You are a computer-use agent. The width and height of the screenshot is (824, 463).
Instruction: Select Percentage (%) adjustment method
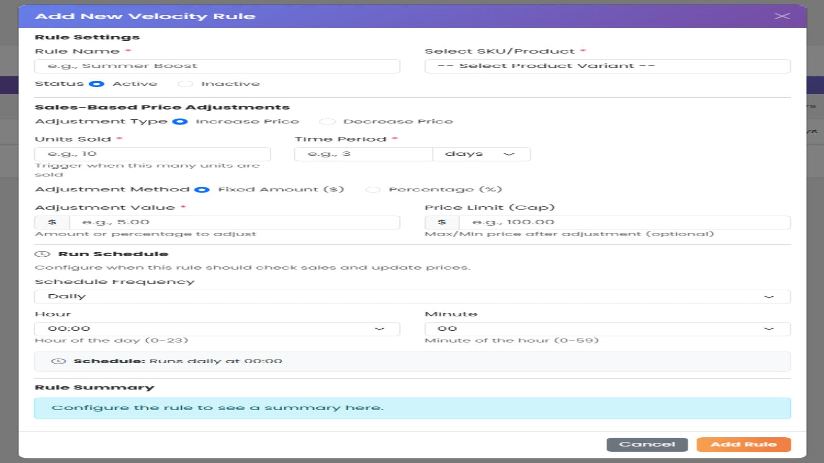[372, 190]
